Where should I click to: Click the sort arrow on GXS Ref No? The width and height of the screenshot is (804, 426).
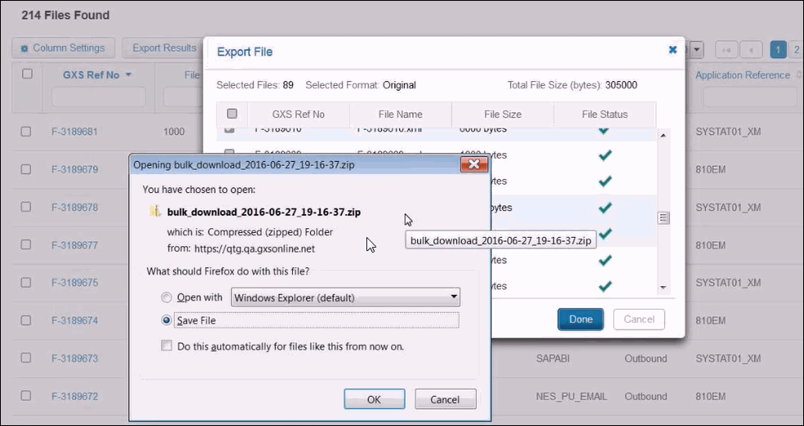point(129,75)
